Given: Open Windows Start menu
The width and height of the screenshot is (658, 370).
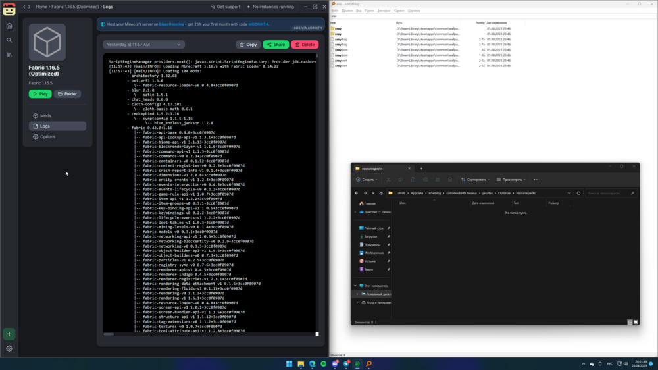Looking at the screenshot, I should (x=289, y=363).
